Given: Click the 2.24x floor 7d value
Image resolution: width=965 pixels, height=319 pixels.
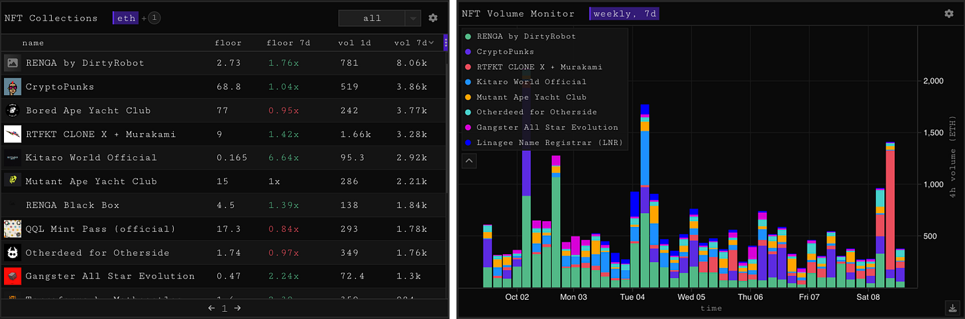Looking at the screenshot, I should click(x=282, y=276).
